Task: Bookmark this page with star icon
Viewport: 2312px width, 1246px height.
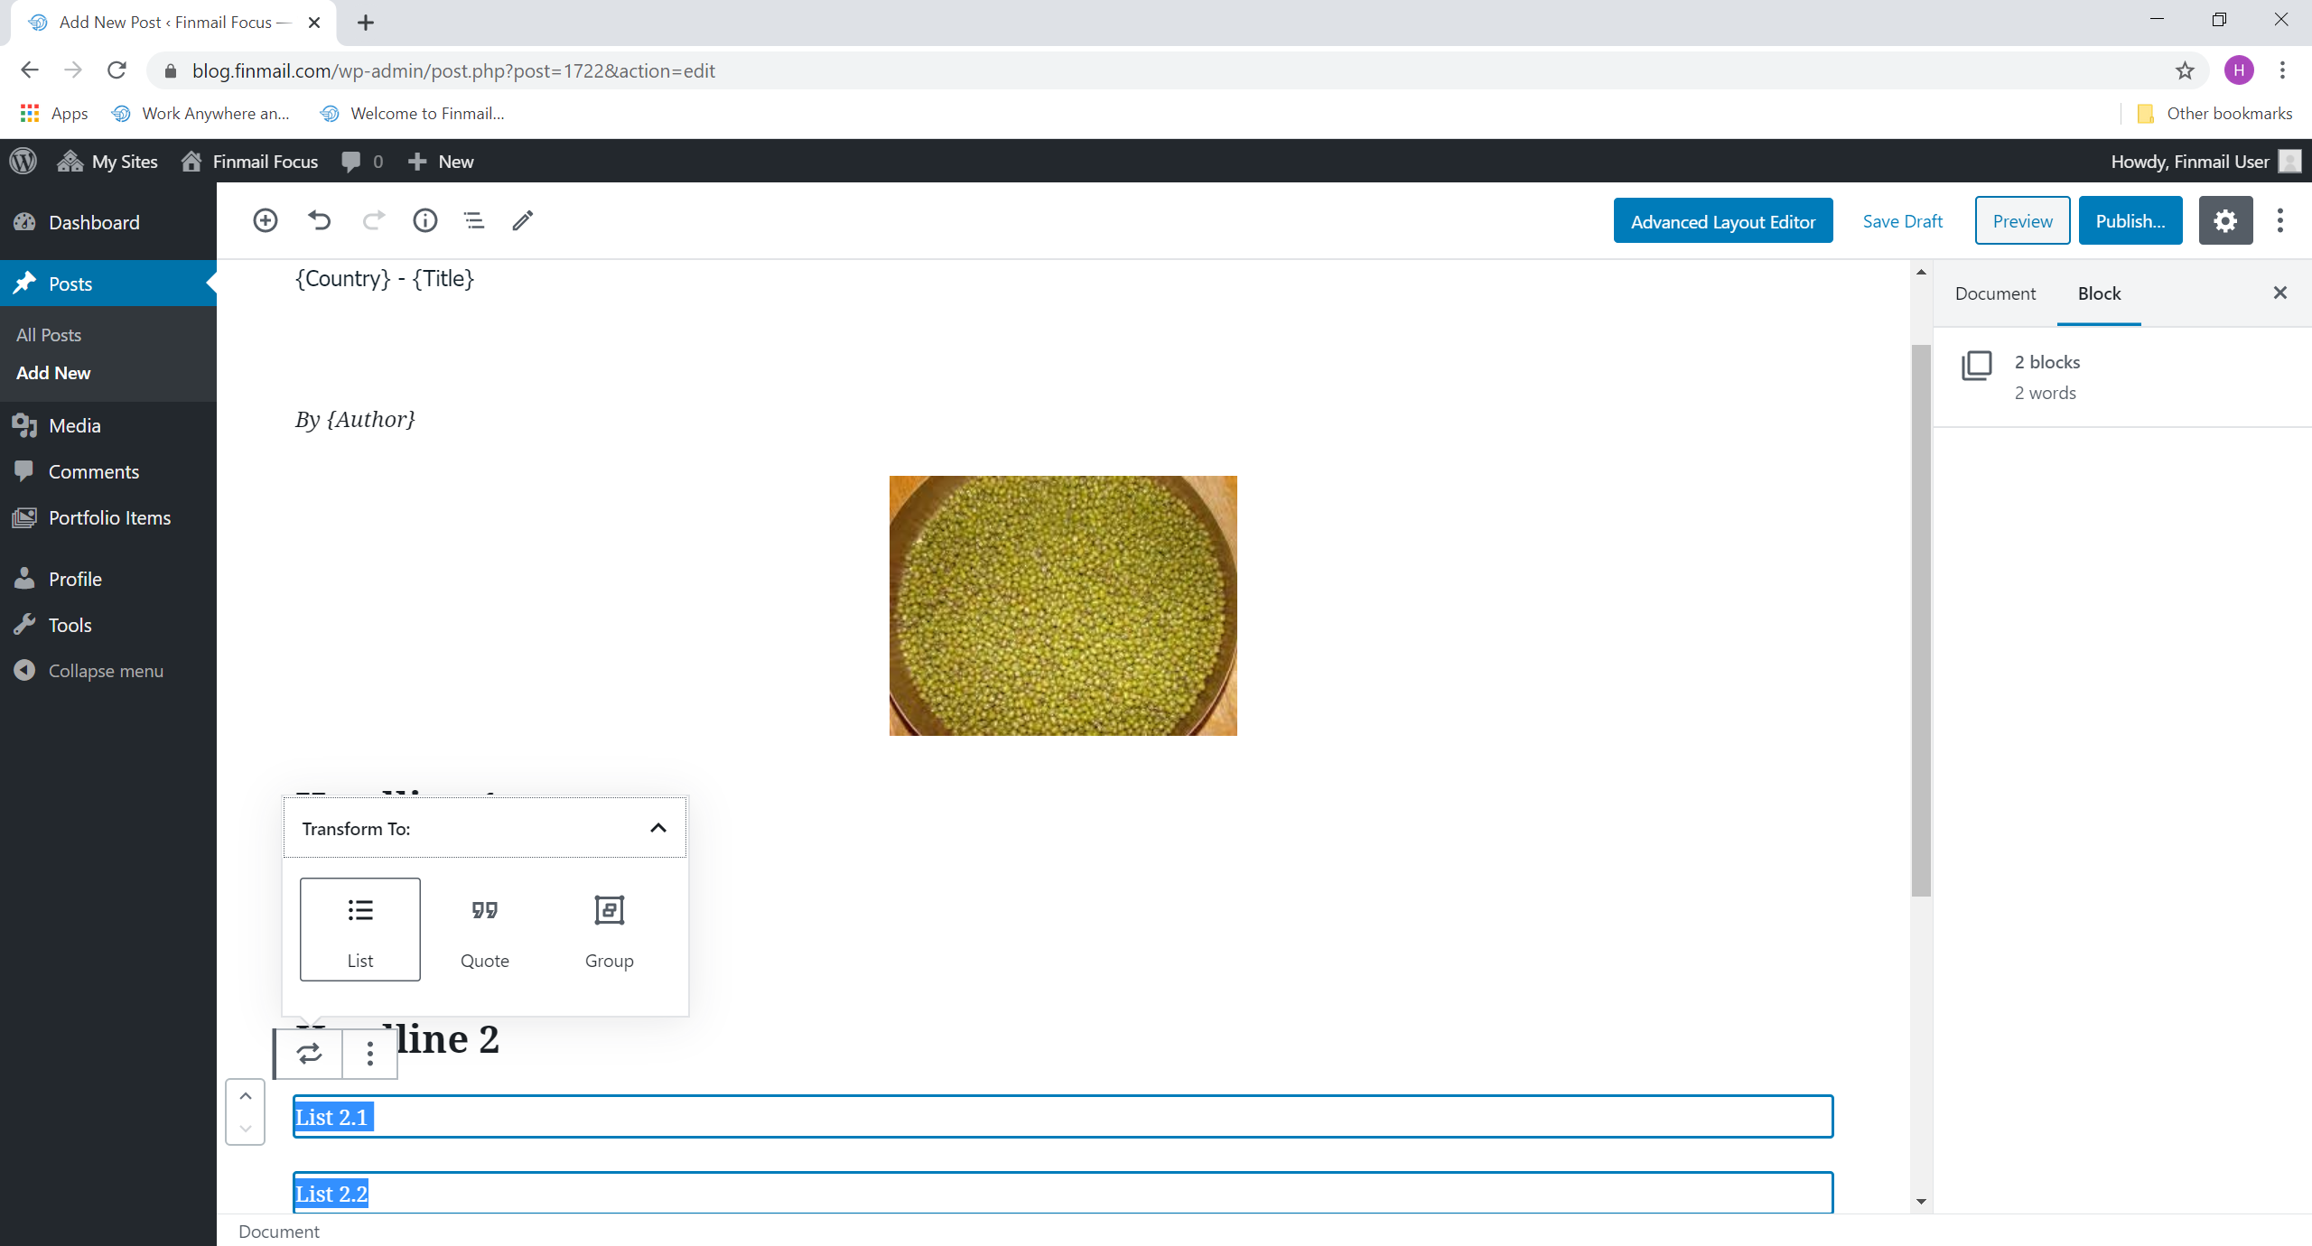Action: click(x=2185, y=70)
